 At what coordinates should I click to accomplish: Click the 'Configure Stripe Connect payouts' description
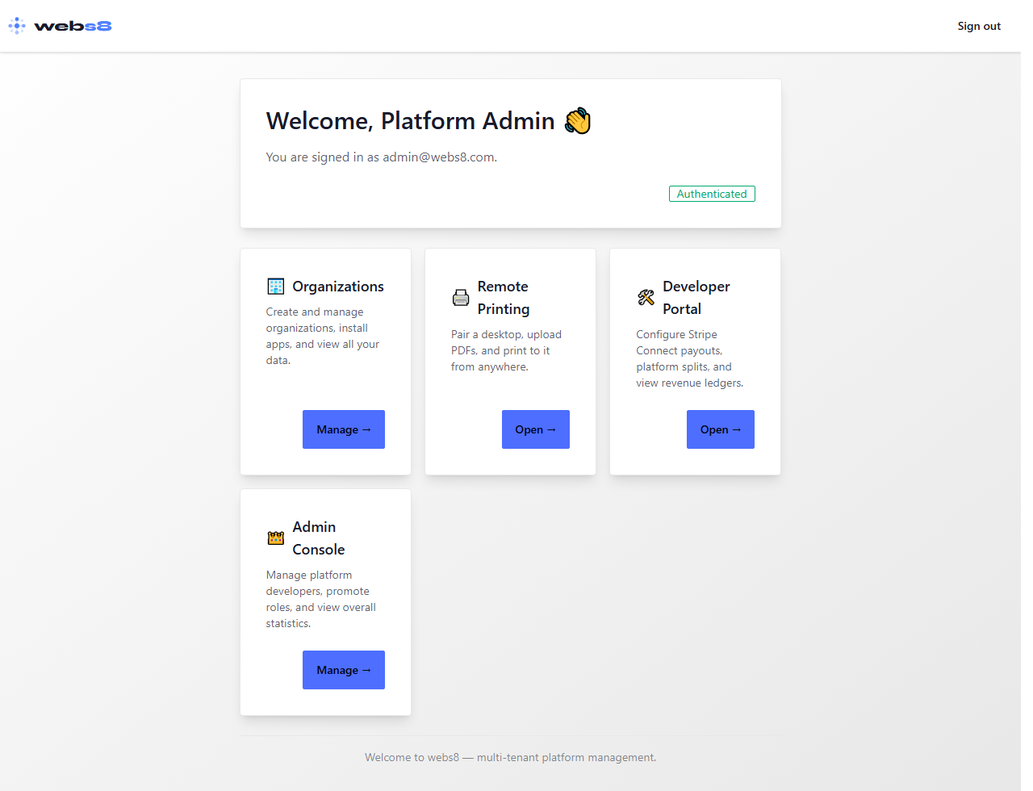690,358
